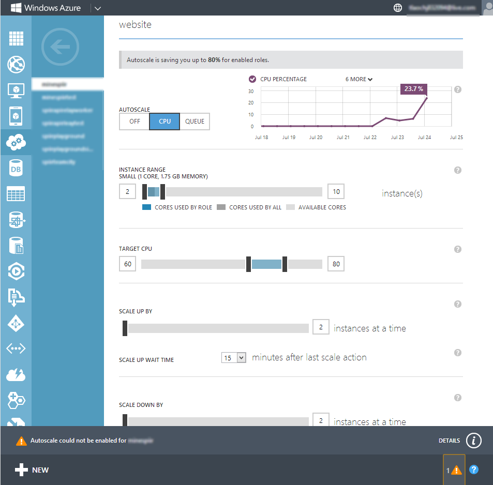The image size is (493, 485).
Task: Toggle the CPU Percentage metric checkbox
Action: pyautogui.click(x=252, y=79)
